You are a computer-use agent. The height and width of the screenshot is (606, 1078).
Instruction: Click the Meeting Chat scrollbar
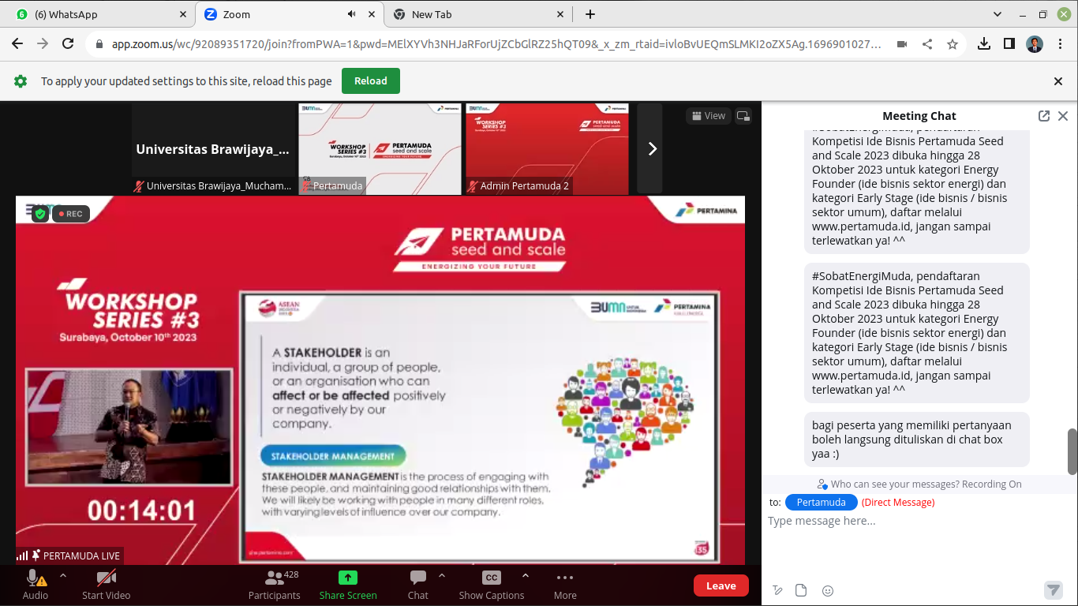pyautogui.click(x=1072, y=451)
